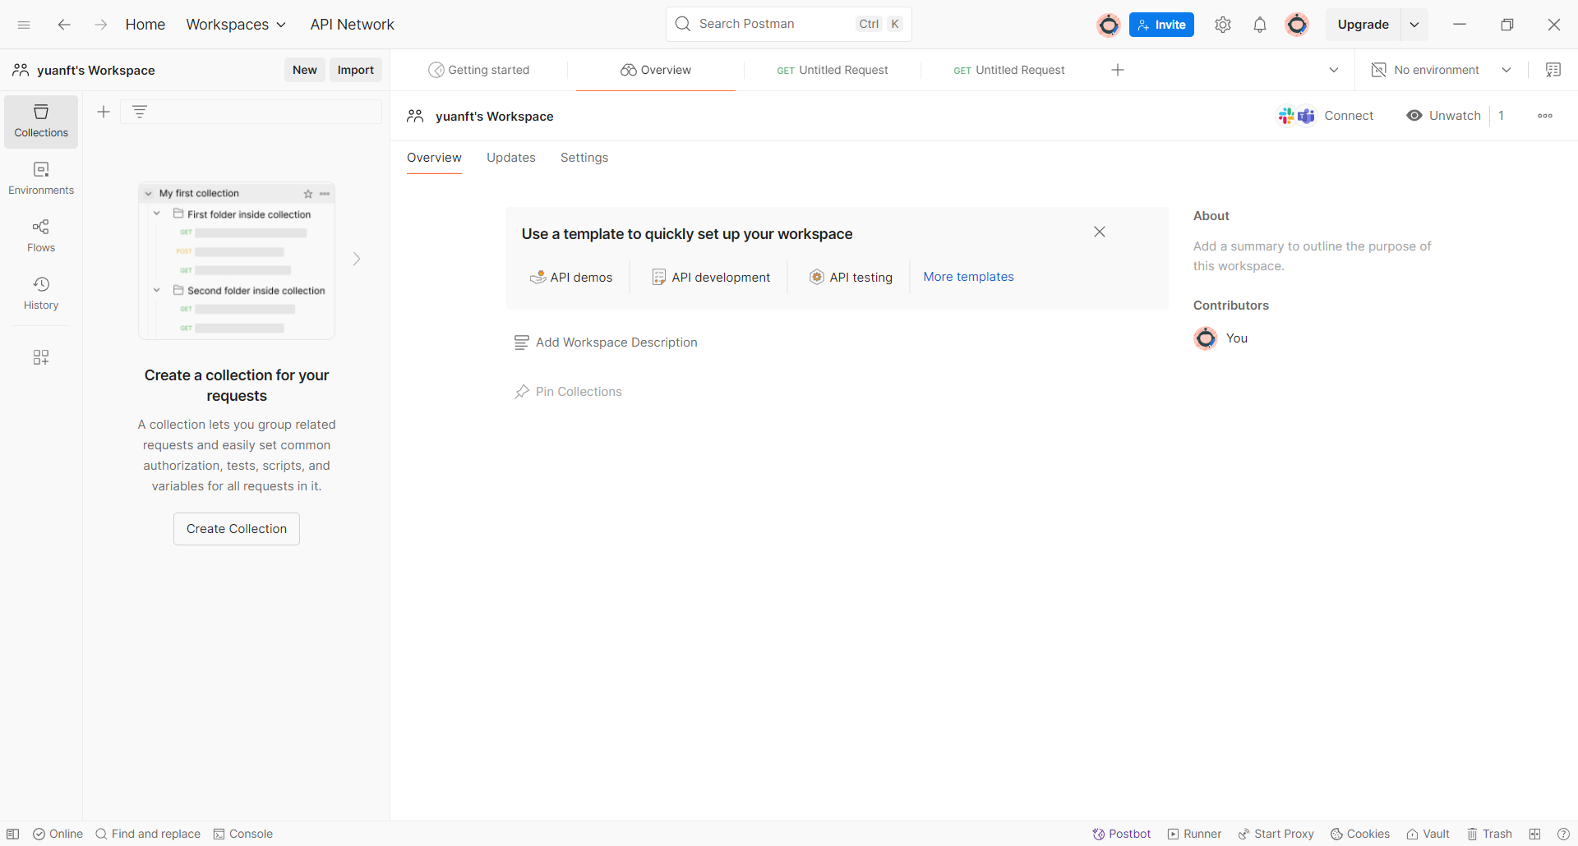
Task: Open Find and replace
Action: click(148, 834)
